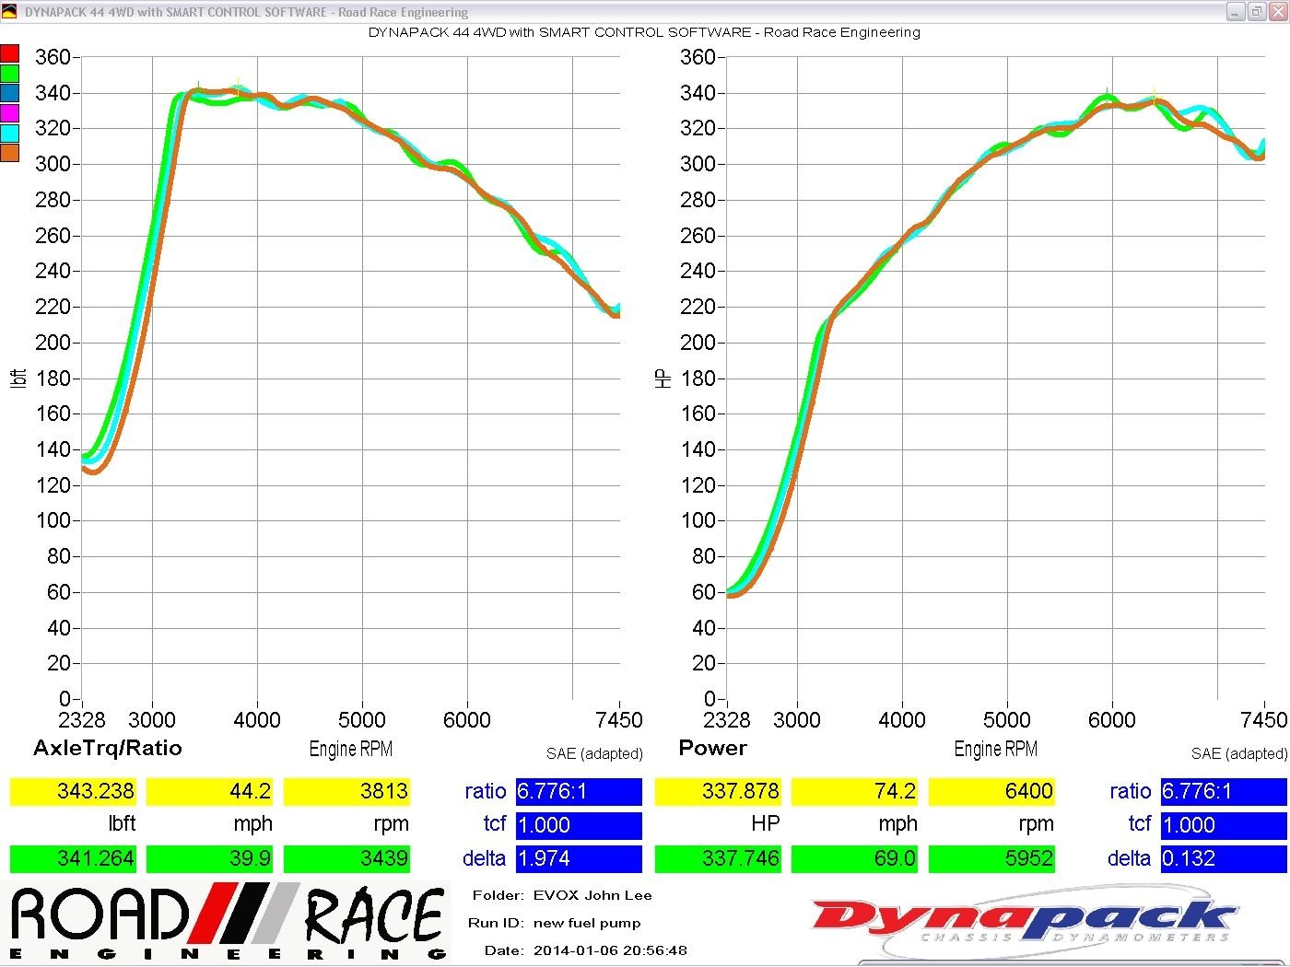Click the yellow 343.238 lbft peak value
This screenshot has width=1290, height=967.
(x=73, y=791)
